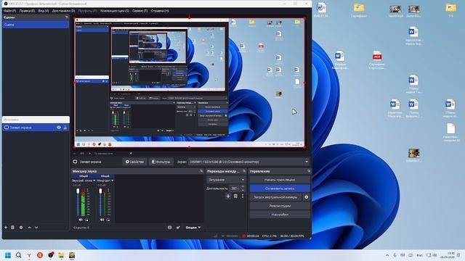Screen dimensions: 465x261
Task: Open source Filters button
Action: point(161,162)
